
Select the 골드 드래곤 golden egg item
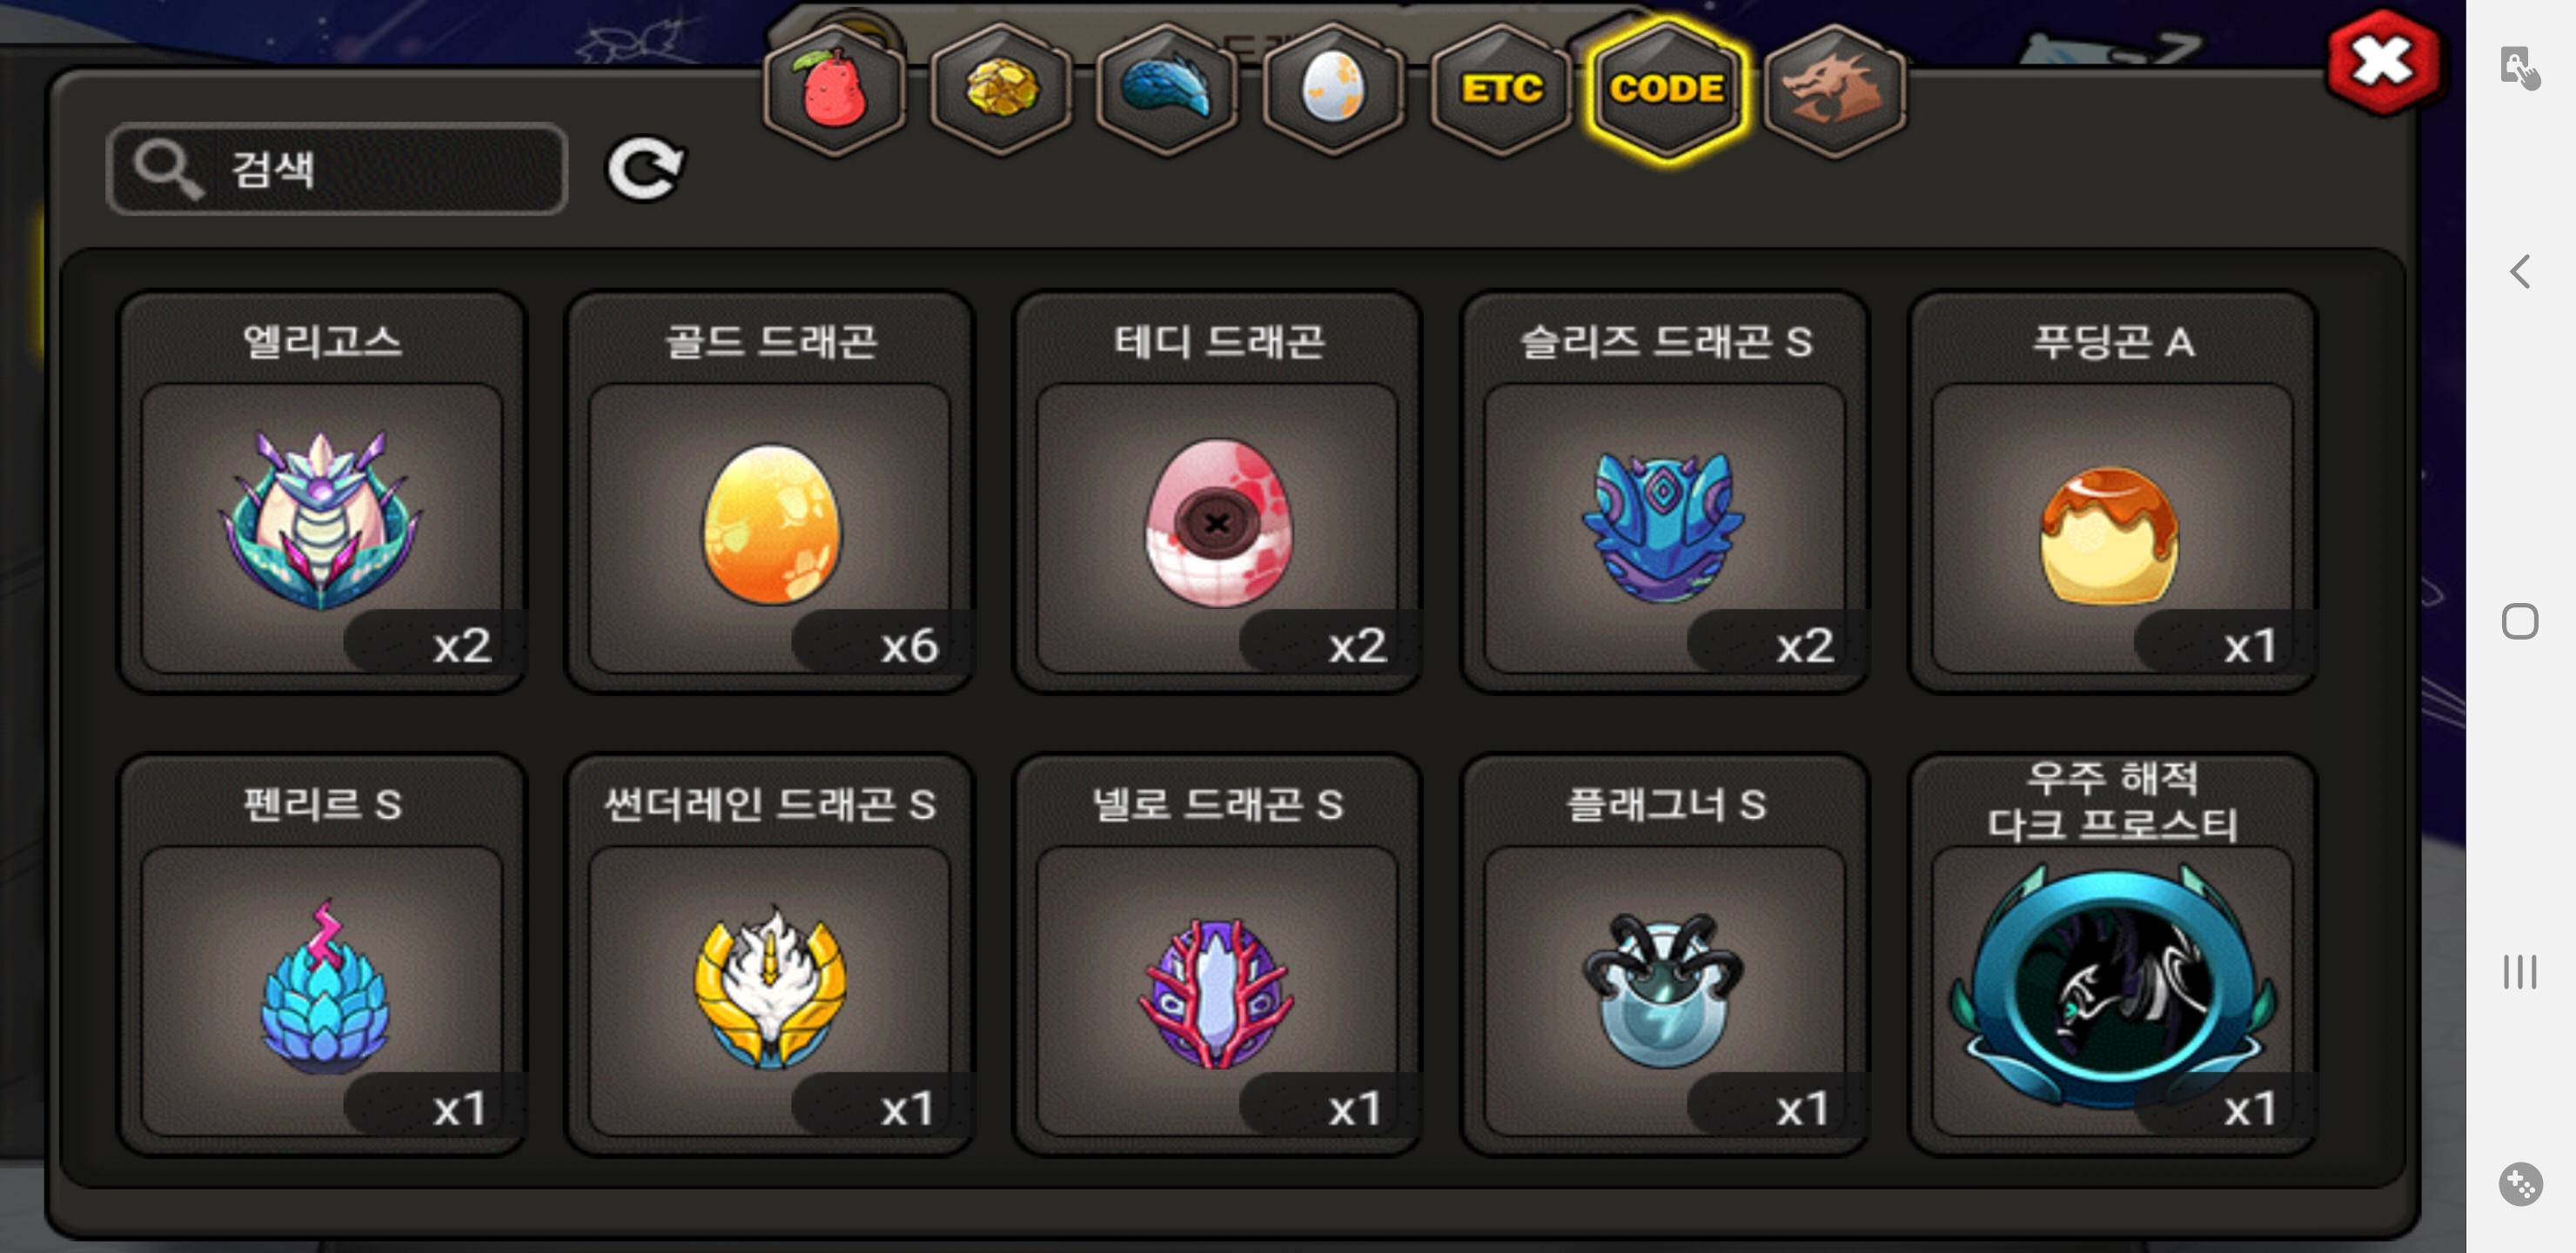770,492
